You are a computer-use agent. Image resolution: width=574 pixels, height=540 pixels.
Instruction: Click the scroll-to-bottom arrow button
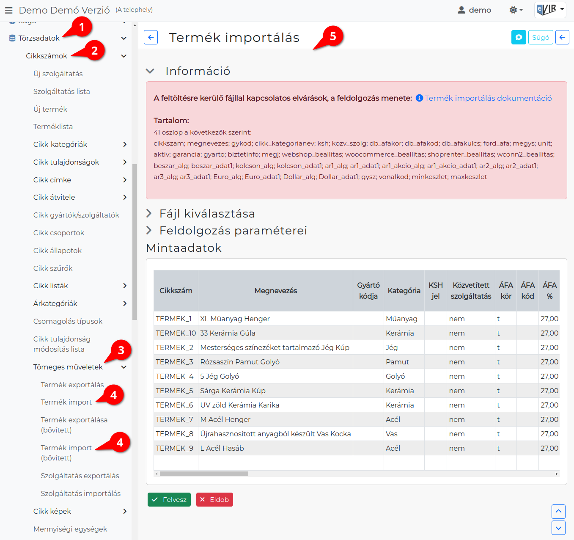click(x=559, y=528)
